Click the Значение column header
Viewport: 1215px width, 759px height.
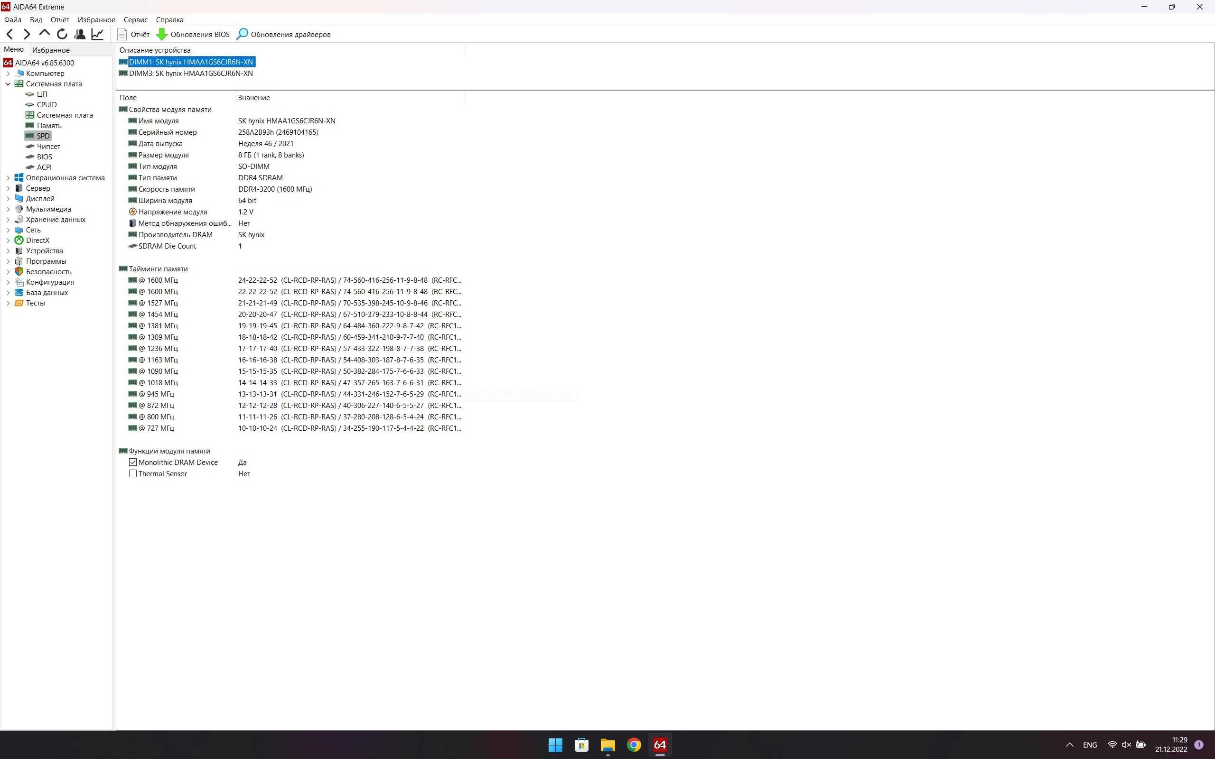350,97
